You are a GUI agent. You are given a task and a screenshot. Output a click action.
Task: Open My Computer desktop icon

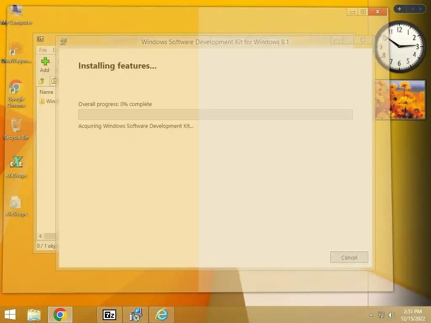coord(16,15)
